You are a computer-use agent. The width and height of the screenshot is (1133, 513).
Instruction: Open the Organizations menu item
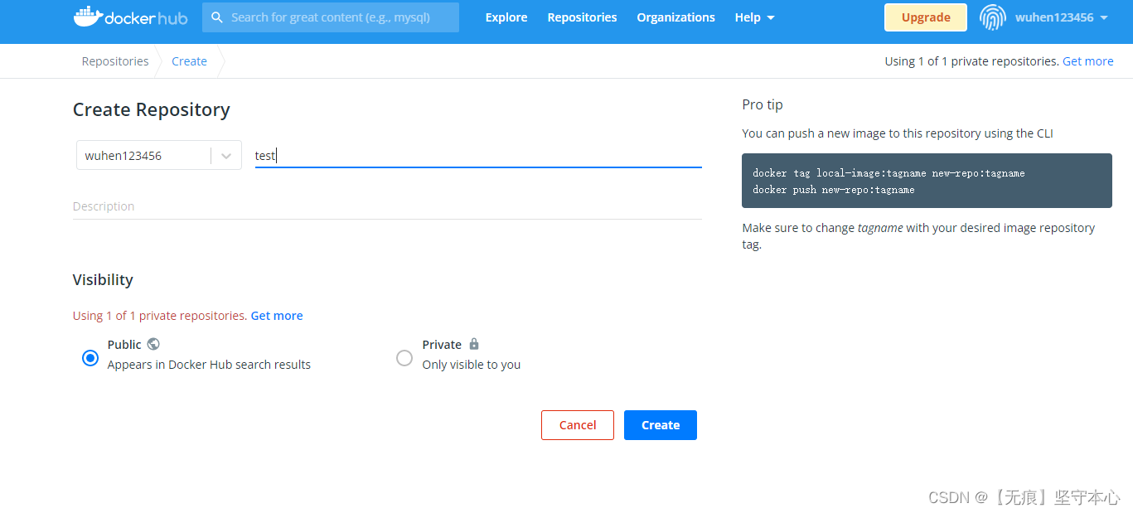tap(675, 17)
